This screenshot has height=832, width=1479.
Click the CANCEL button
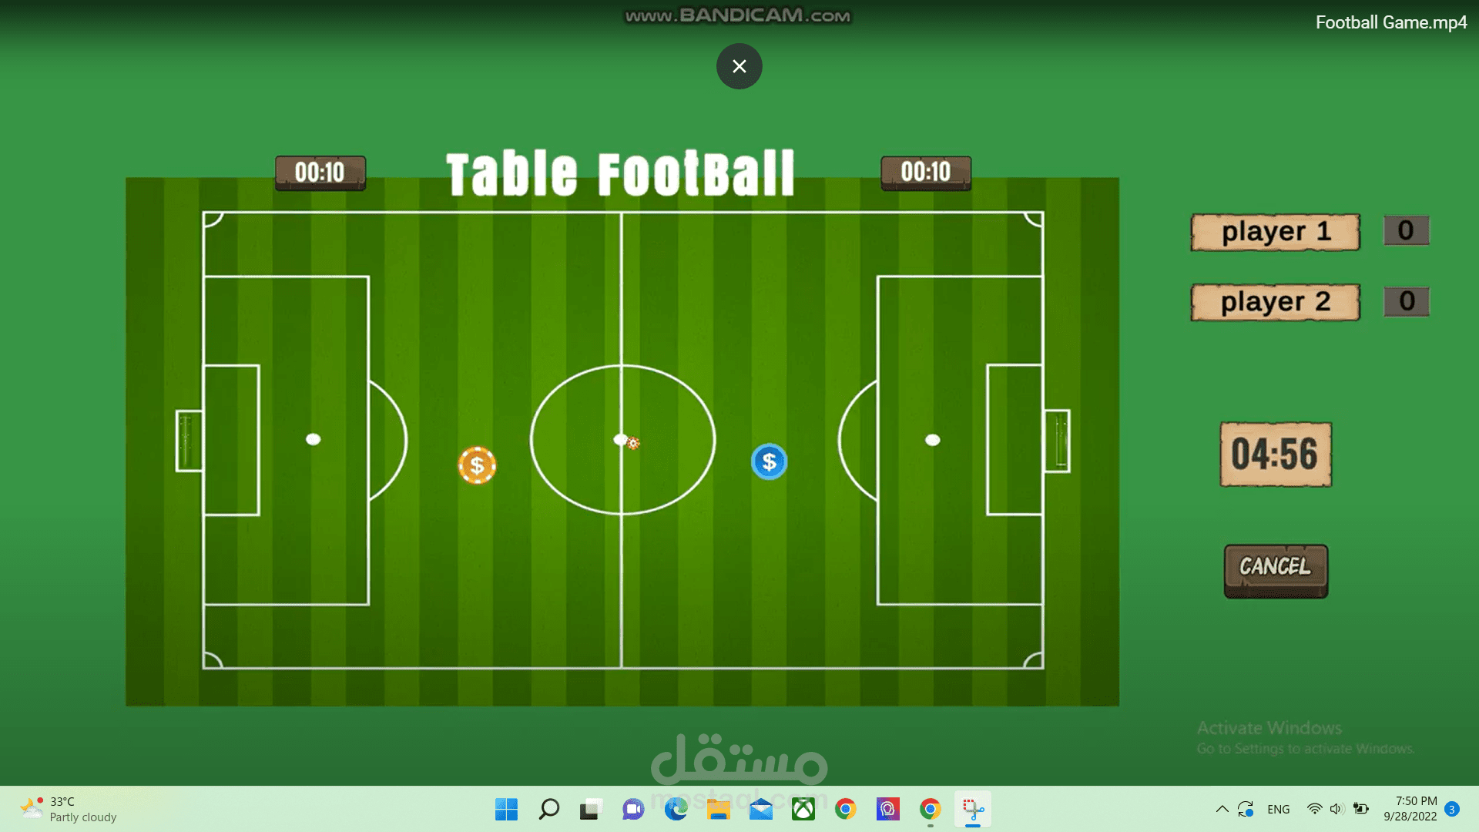click(1276, 570)
